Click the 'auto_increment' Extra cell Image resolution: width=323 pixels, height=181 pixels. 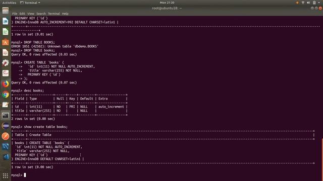[x=111, y=107]
